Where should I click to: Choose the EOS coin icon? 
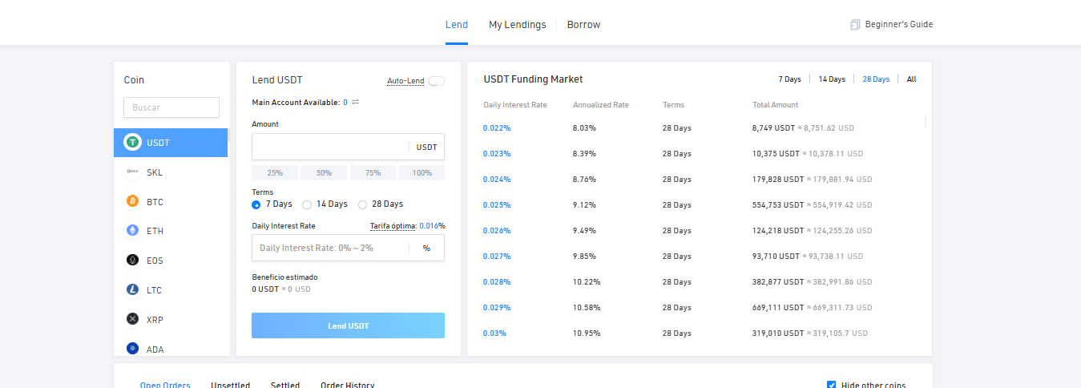(132, 261)
